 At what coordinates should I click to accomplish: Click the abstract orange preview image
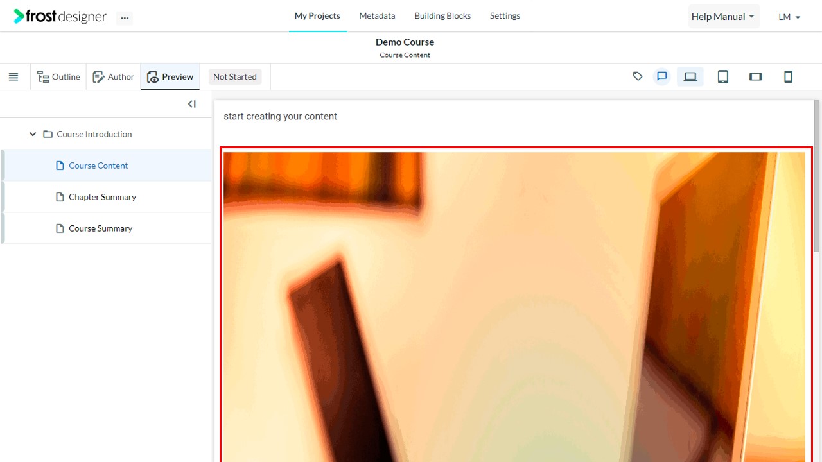pos(514,307)
